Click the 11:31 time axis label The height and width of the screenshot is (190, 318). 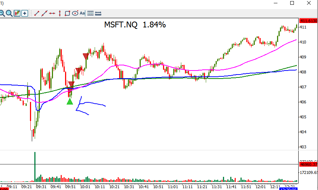pyautogui.click(x=217, y=187)
